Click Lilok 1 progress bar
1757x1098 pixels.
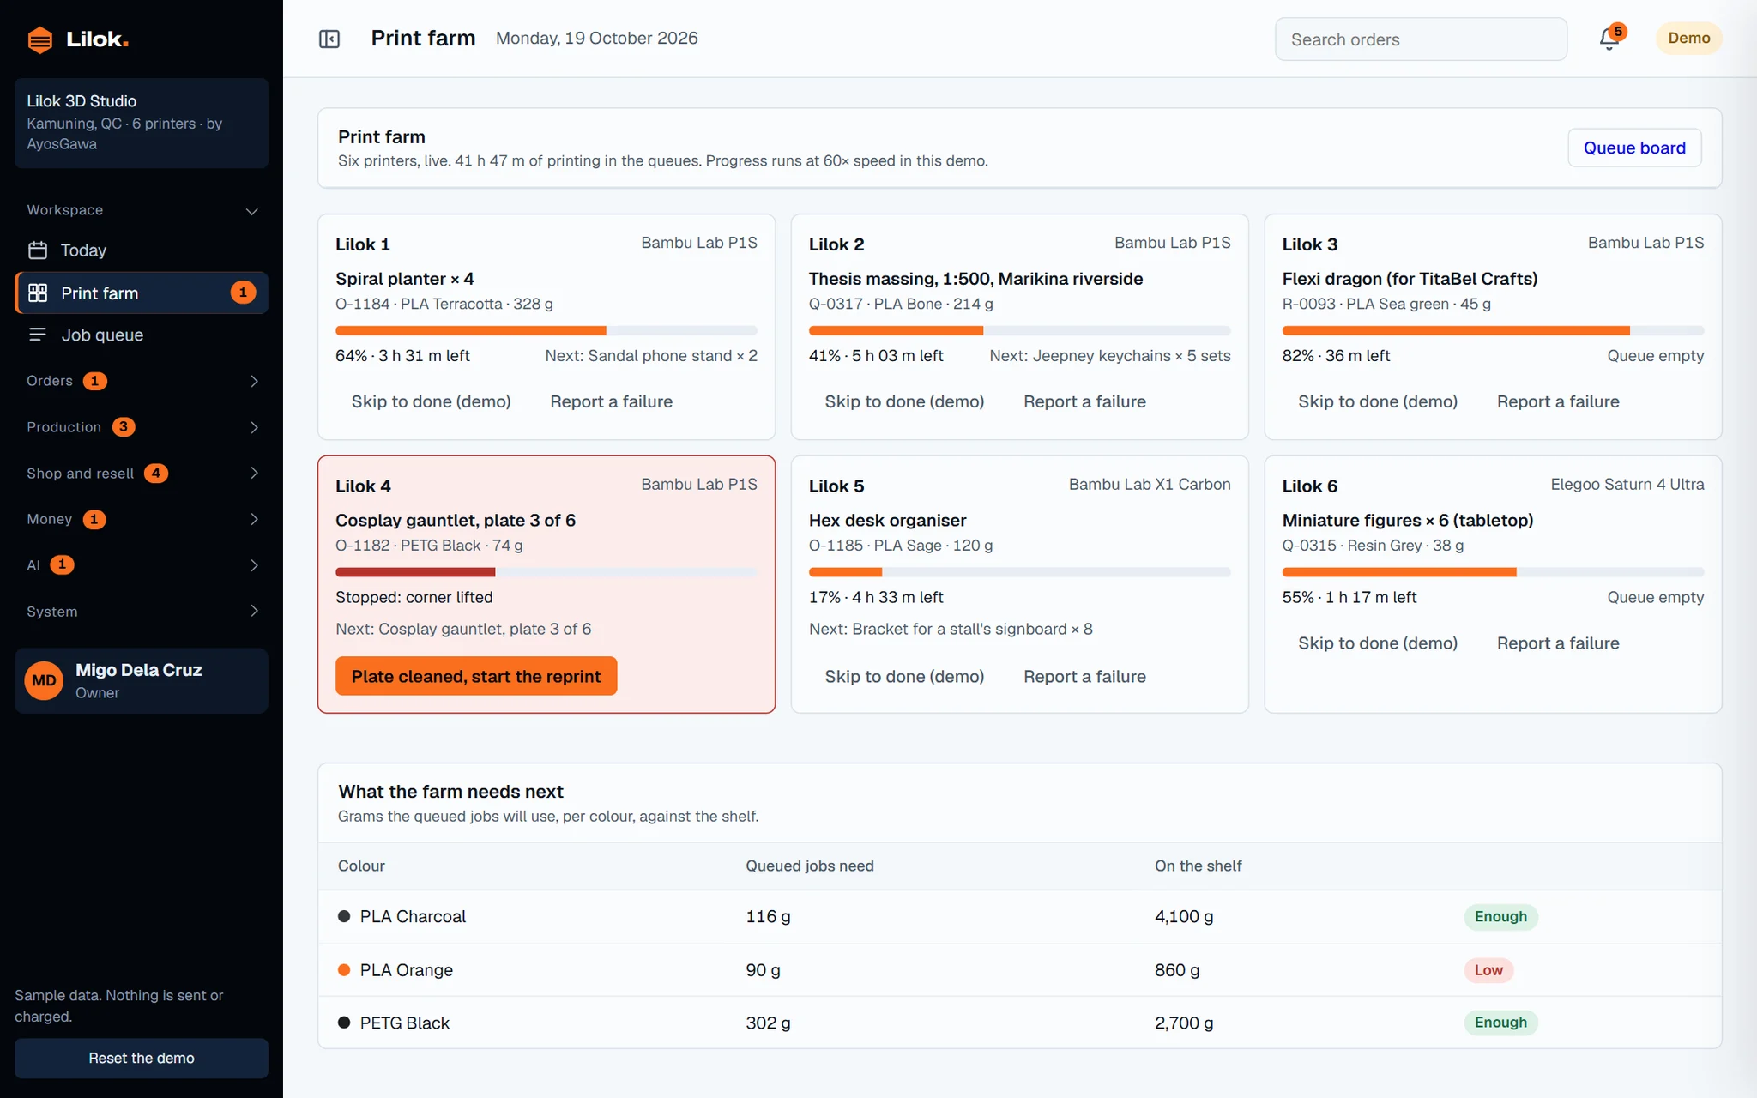pos(546,330)
